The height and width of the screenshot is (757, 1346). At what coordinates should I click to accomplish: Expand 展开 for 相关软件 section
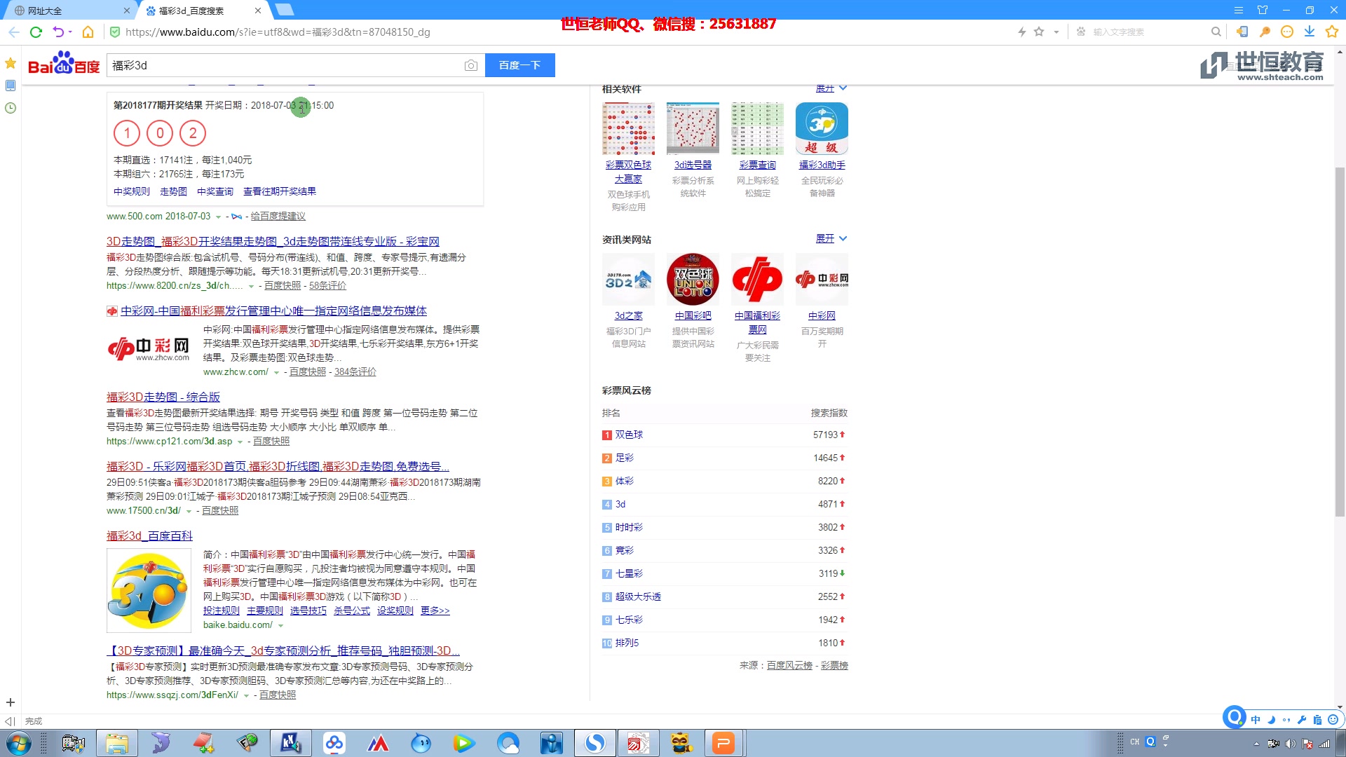(831, 88)
